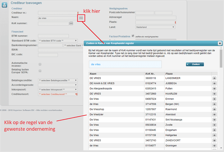Uncheck zelfde als vestigingsadres checkbox

click(133, 36)
